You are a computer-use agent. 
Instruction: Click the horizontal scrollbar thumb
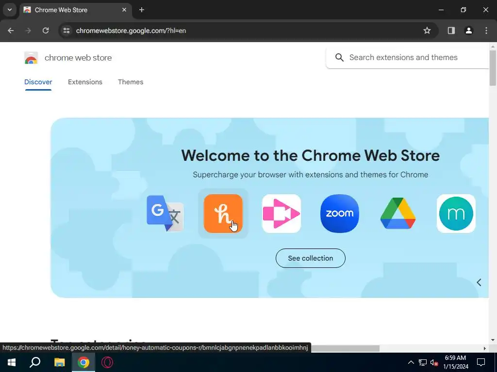point(345,348)
